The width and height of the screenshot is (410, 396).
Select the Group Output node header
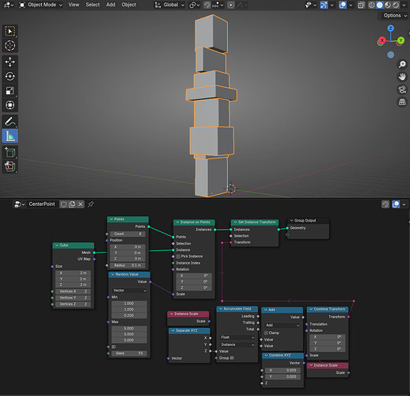coord(308,220)
